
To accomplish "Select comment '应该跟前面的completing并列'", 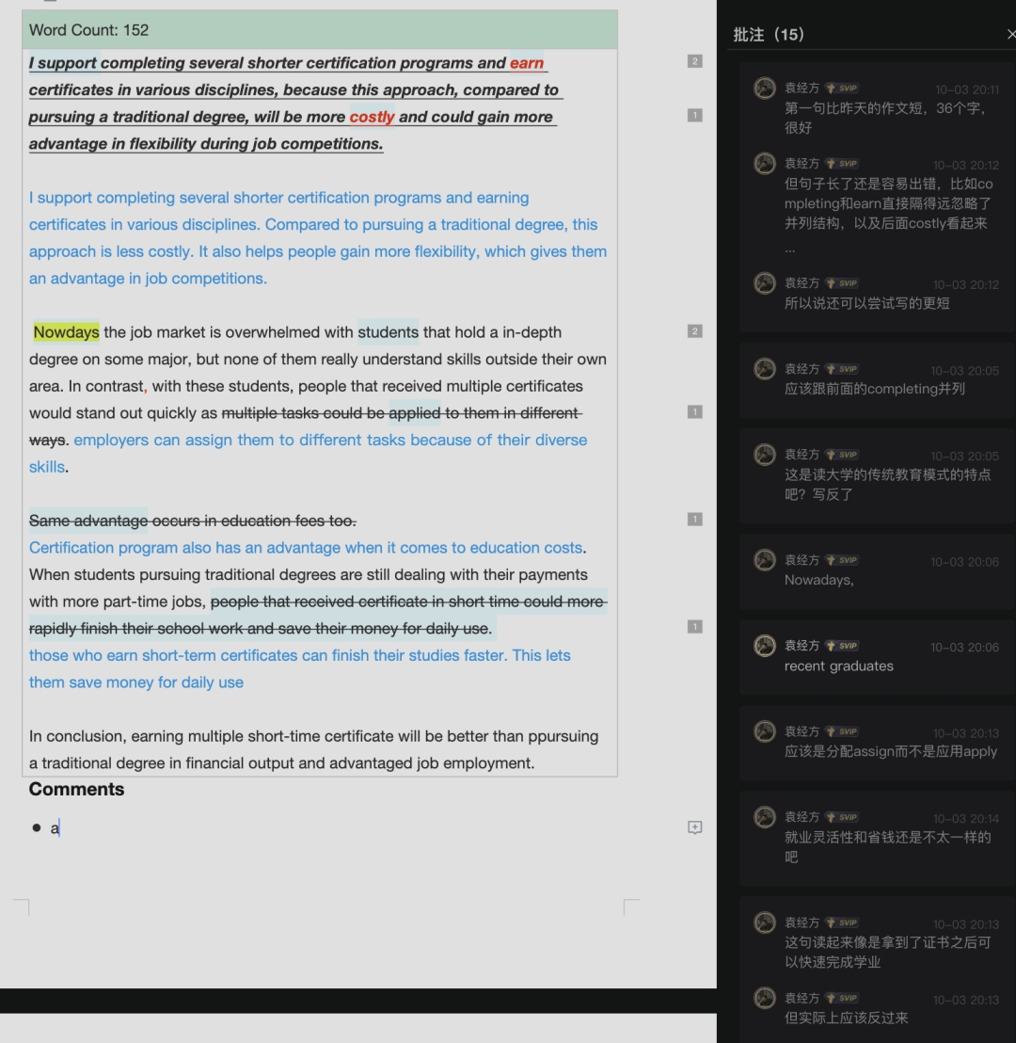I will (874, 389).
